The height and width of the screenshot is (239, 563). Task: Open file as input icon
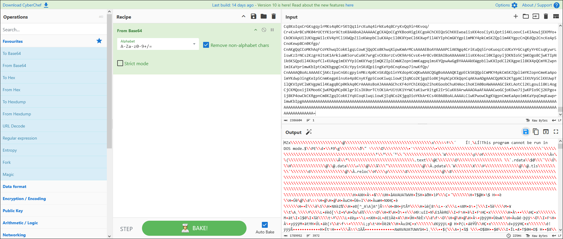536,17
